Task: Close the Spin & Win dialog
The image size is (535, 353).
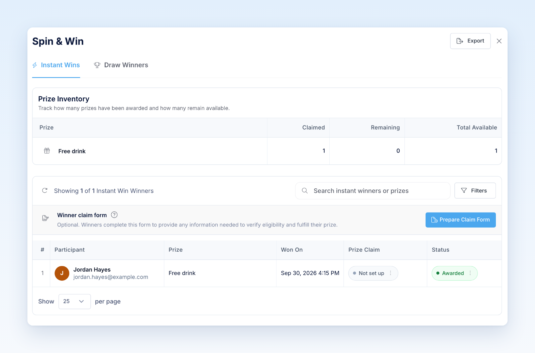Action: click(499, 41)
